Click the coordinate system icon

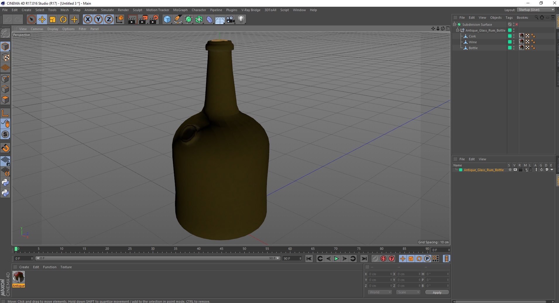(120, 20)
